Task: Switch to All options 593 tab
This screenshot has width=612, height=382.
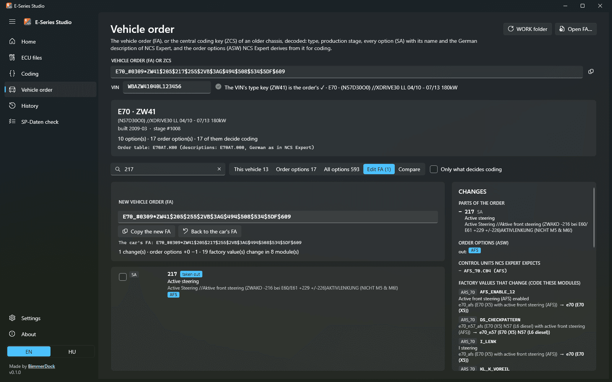Action: (342, 169)
